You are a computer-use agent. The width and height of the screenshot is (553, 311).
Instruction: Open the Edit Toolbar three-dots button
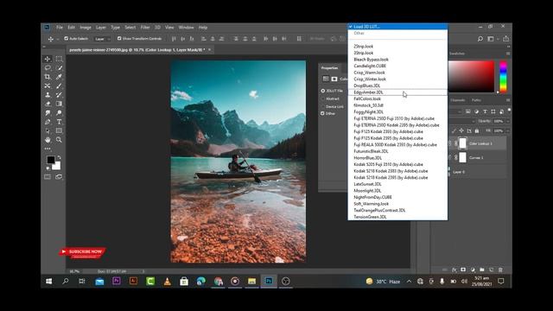click(x=48, y=149)
